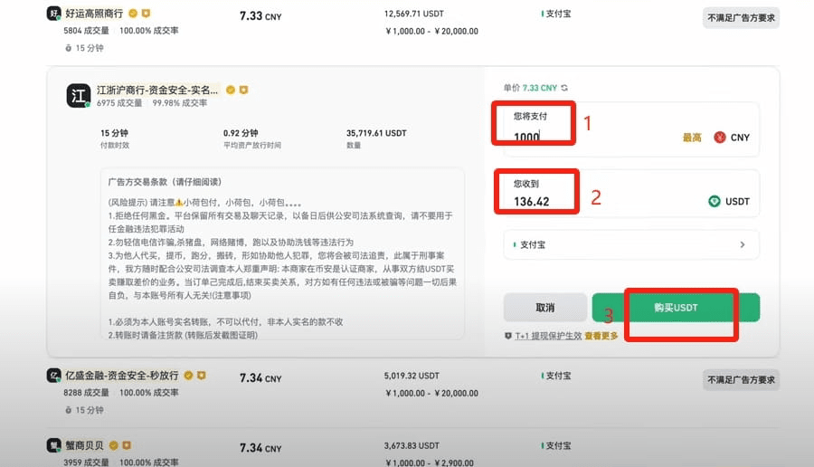
Task: Click the 蟹商贝贝 merchant avatar icon
Action: pyautogui.click(x=54, y=445)
